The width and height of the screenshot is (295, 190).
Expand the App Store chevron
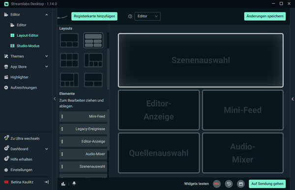pyautogui.click(x=47, y=67)
